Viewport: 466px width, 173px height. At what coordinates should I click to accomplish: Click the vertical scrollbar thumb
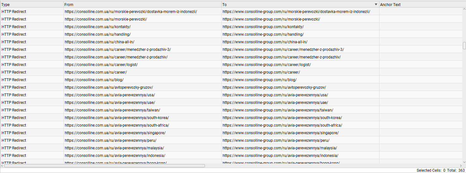tap(464, 45)
